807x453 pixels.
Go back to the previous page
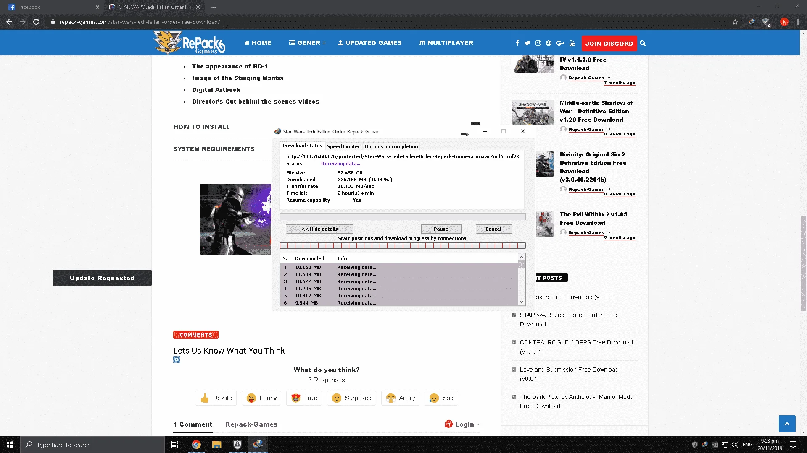click(9, 22)
